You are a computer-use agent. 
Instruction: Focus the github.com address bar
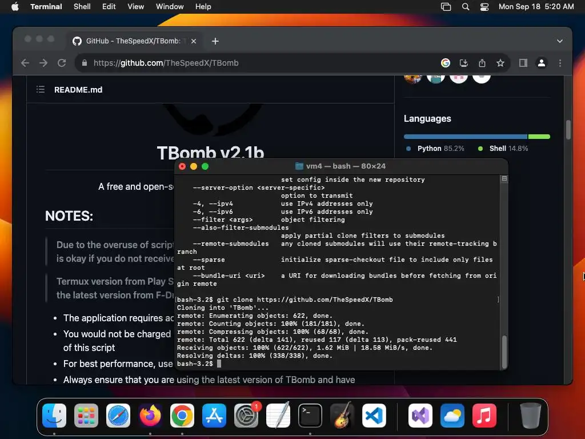[x=258, y=63]
